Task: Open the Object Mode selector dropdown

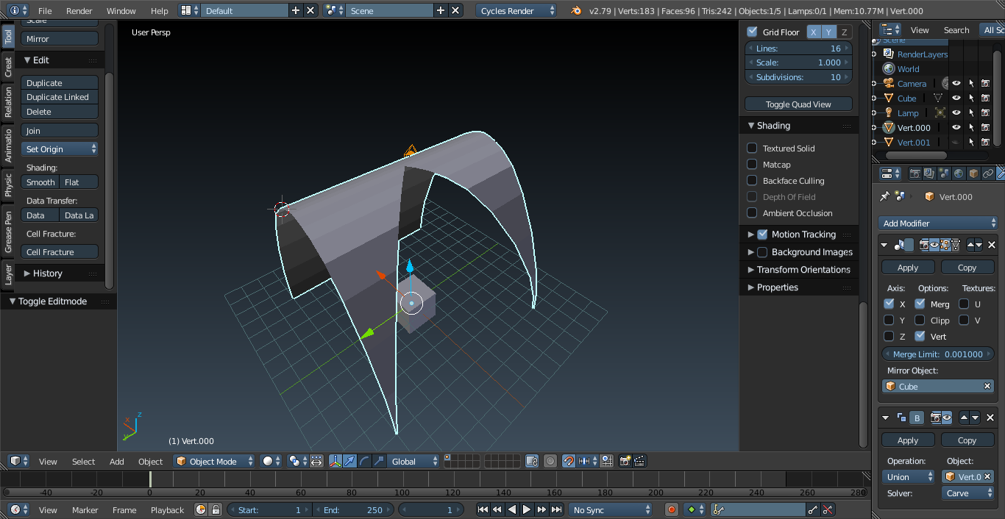Action: click(213, 461)
